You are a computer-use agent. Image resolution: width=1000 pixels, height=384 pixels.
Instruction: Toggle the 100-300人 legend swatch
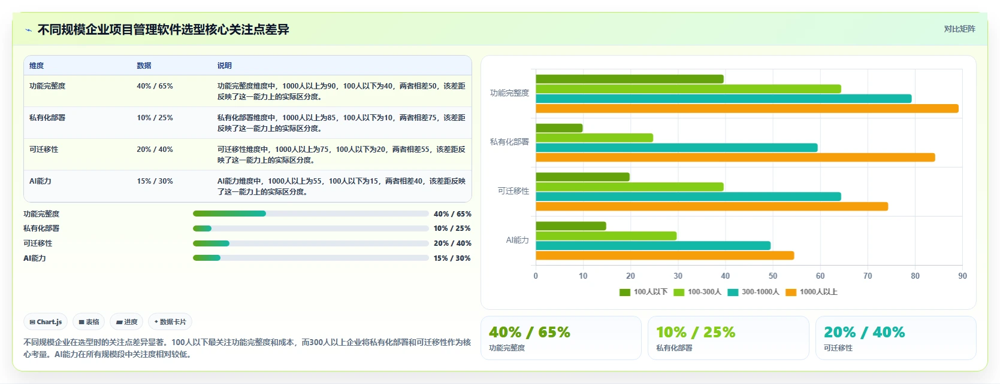(x=679, y=292)
